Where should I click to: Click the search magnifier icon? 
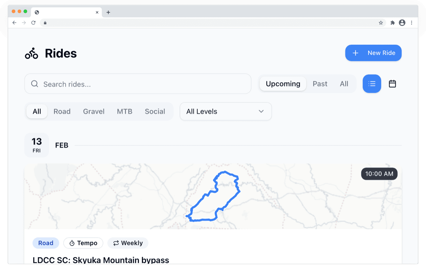tap(34, 84)
